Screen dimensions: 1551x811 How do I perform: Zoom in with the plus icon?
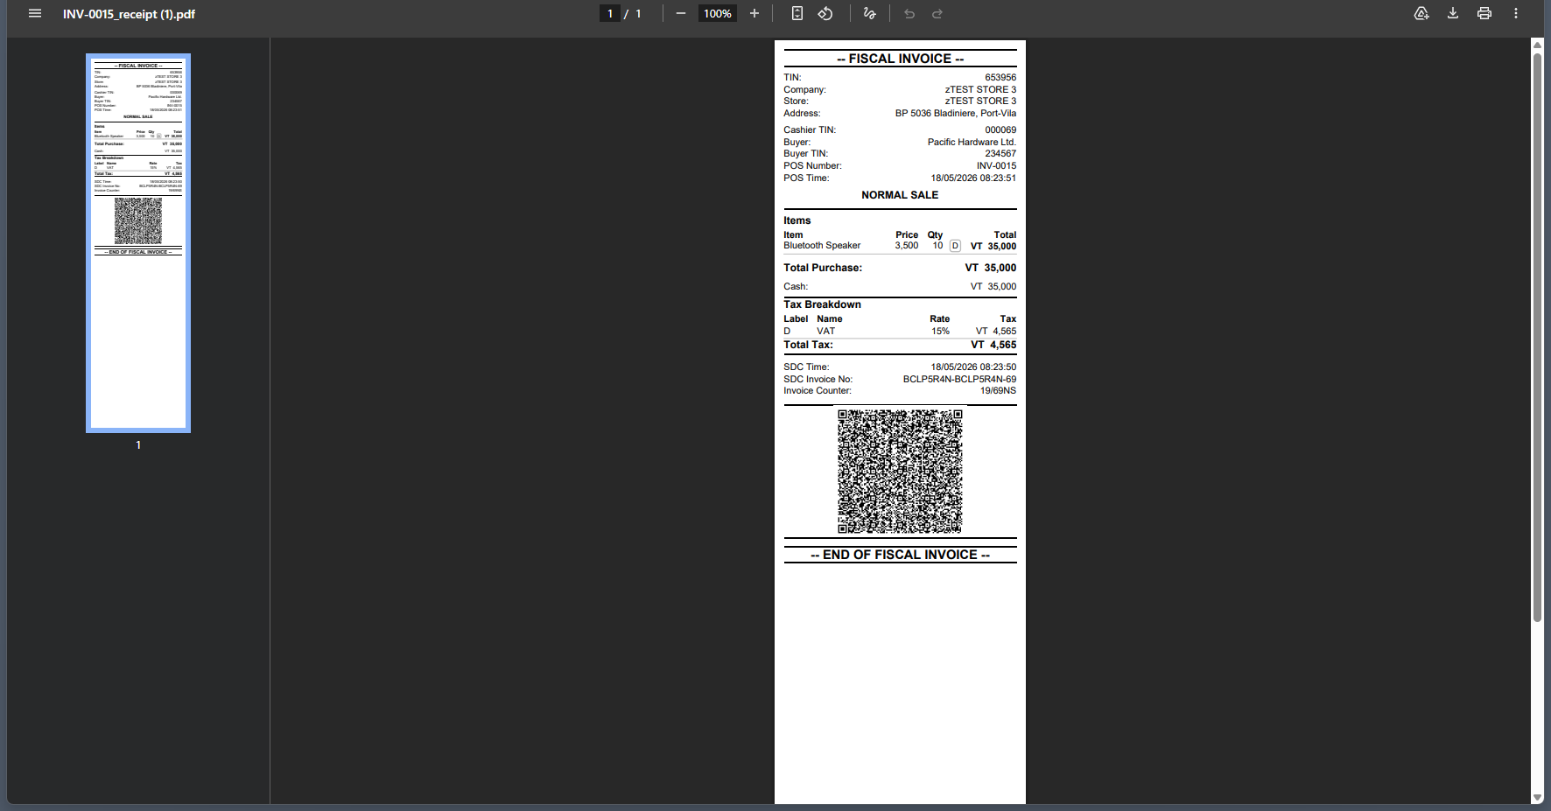pos(754,13)
